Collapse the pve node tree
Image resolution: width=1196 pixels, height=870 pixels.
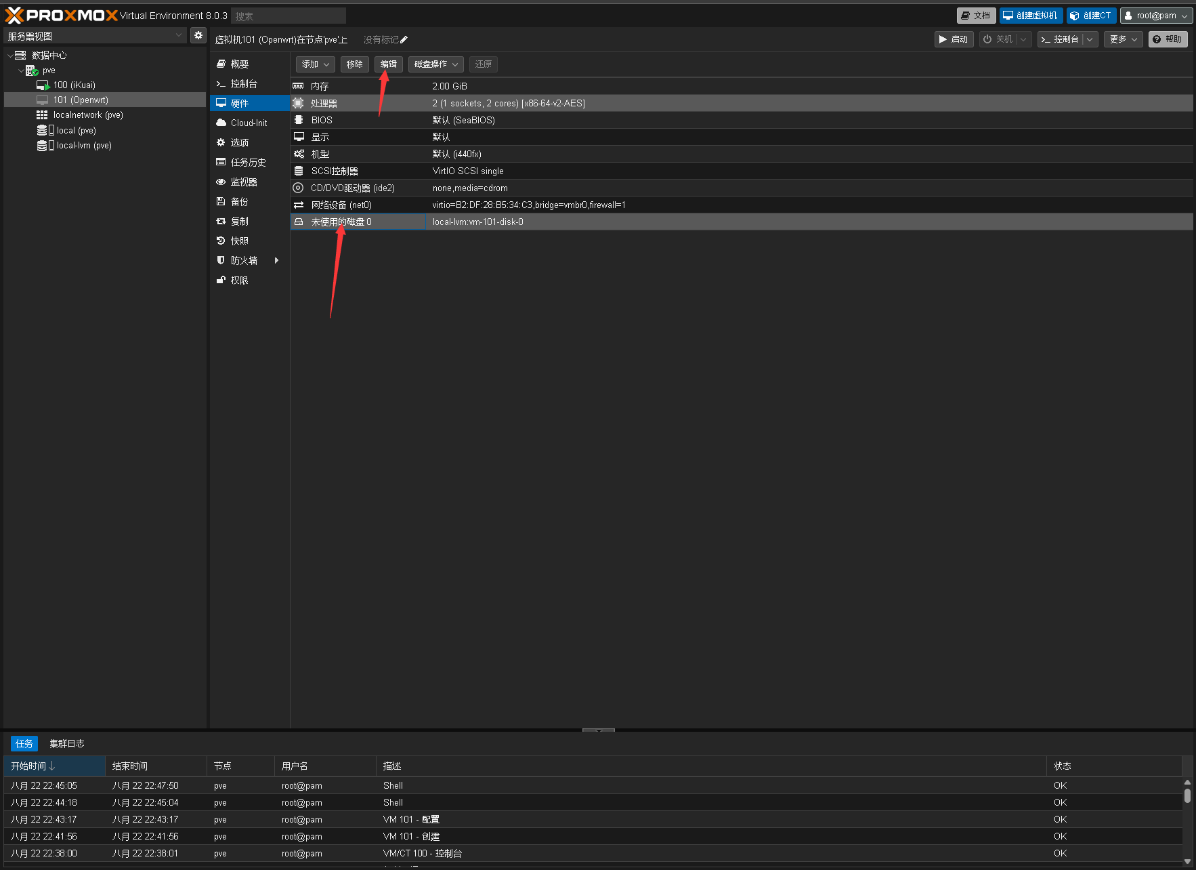click(x=21, y=70)
